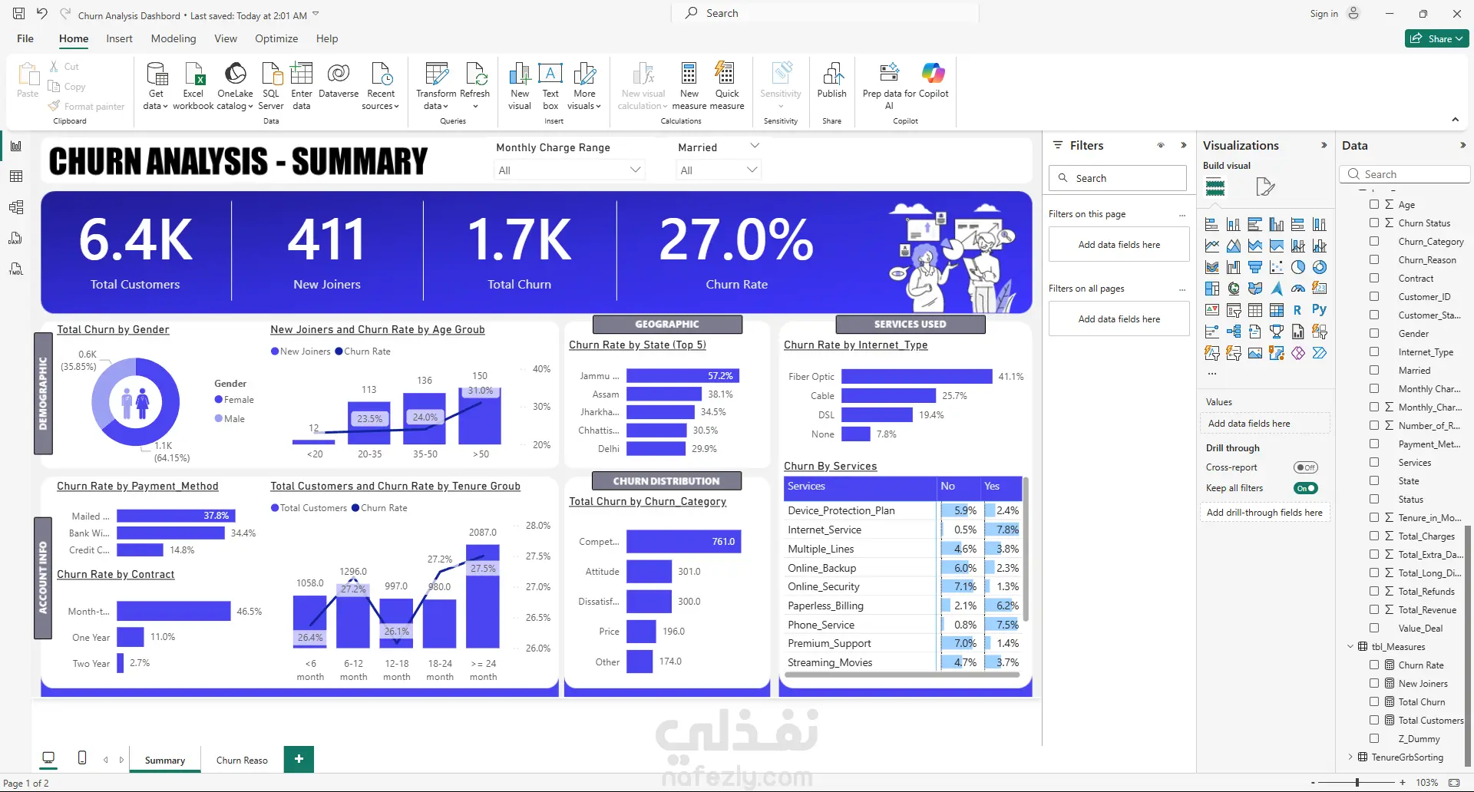
Task: Import from Excel workbook
Action: 193,86
